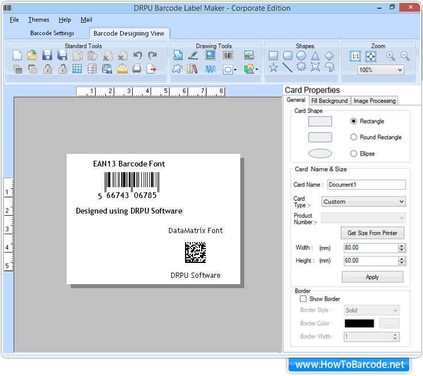Create a new blank label document

[17, 56]
